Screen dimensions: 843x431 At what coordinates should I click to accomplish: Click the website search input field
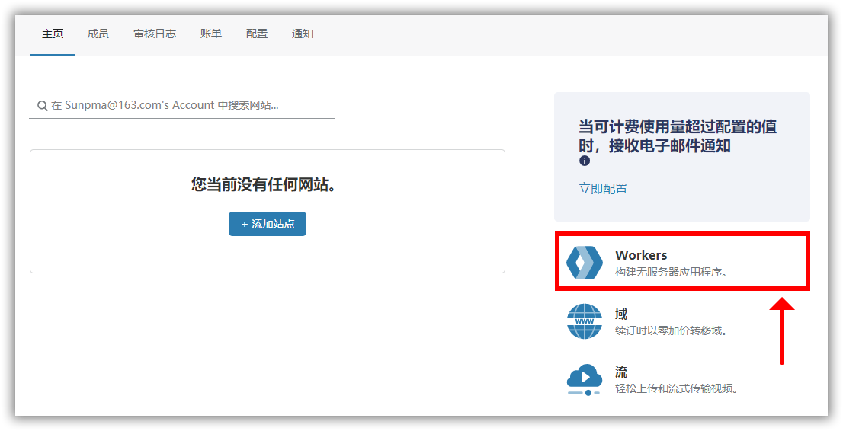[x=181, y=105]
